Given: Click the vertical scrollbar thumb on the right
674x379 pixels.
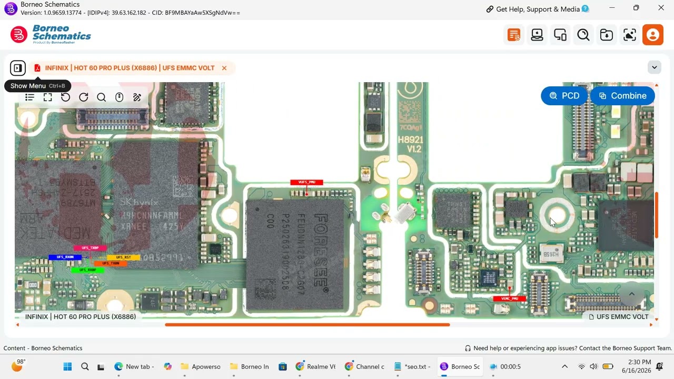Looking at the screenshot, I should point(656,215).
